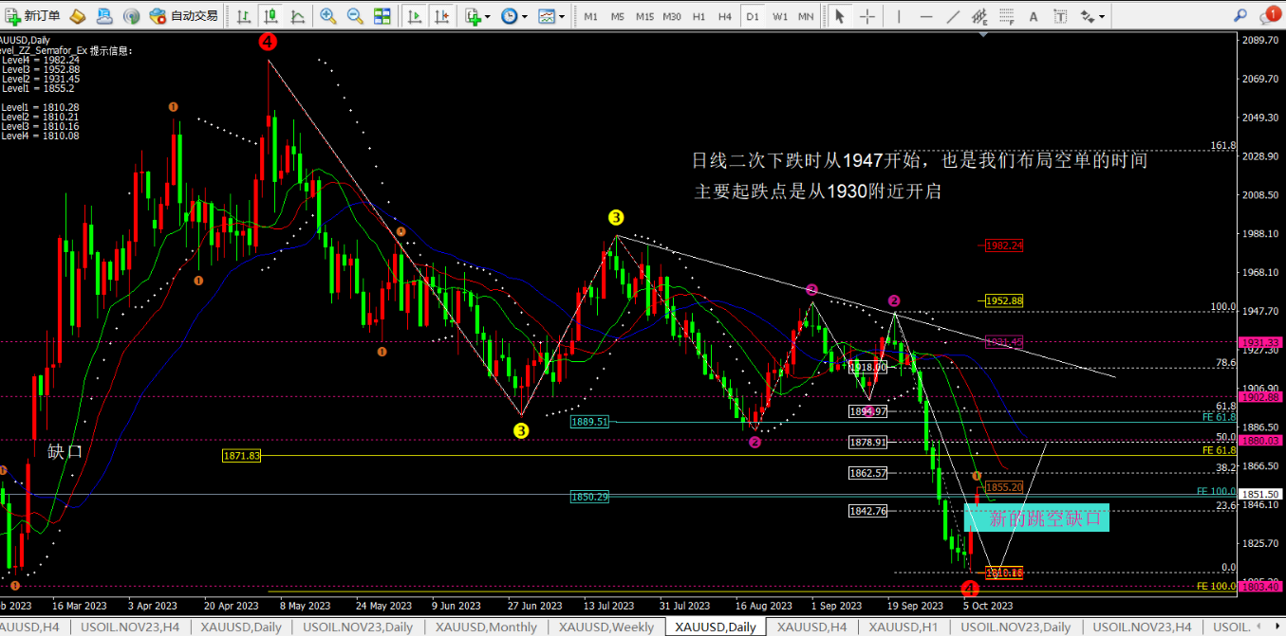Screen dimensions: 1286x636
Task: Click the 1880.03 axis price tag
Action: pyautogui.click(x=1261, y=440)
